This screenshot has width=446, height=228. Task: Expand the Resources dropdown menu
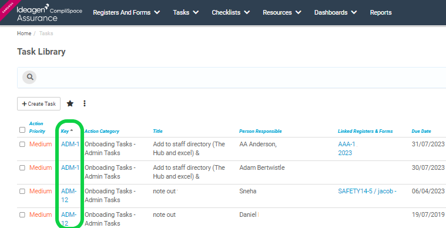pos(282,12)
